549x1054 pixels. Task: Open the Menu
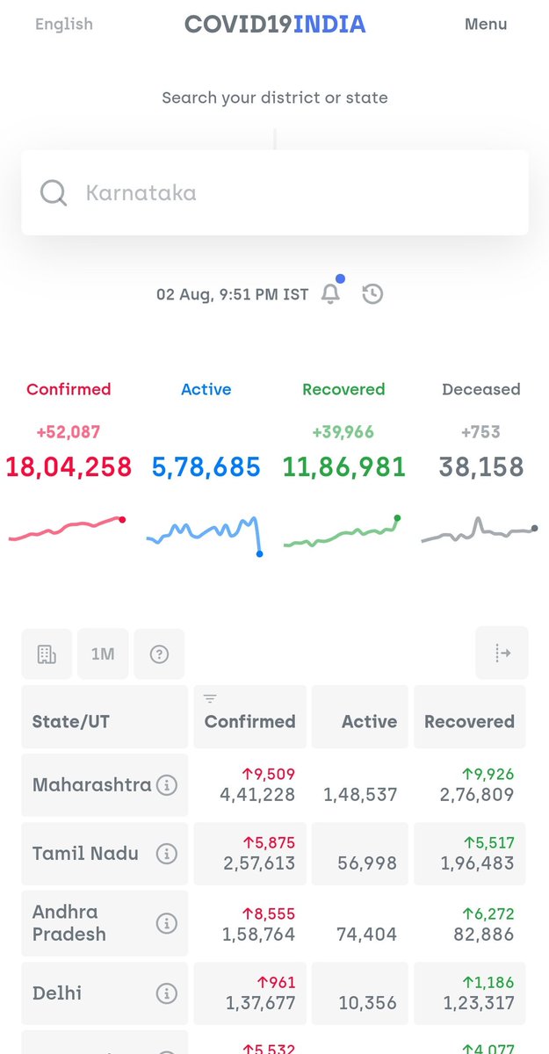tap(486, 24)
